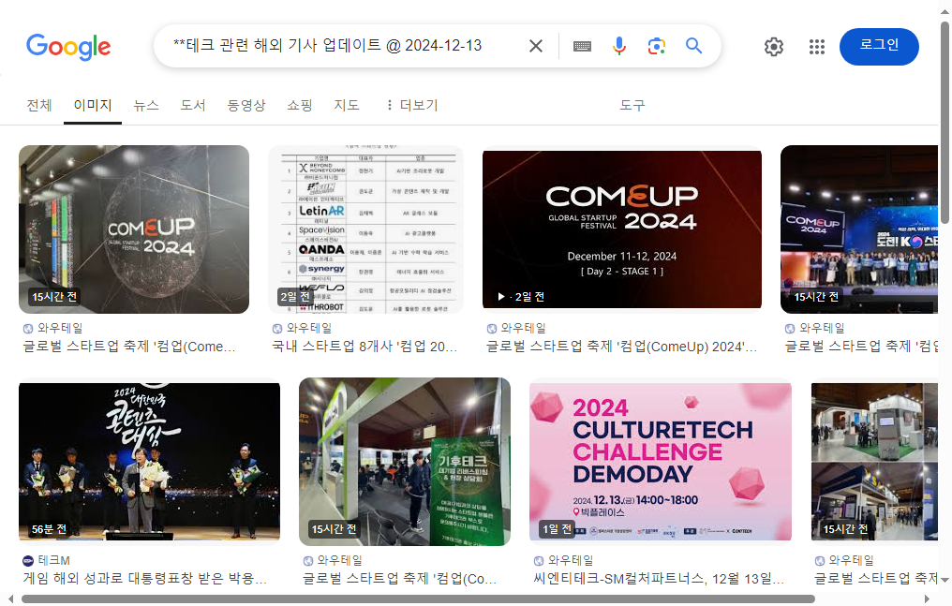Switch to the 전체 tab

(39, 106)
